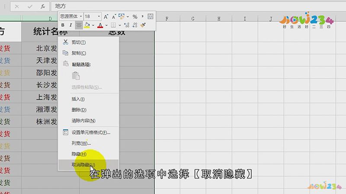Choose 复制(C) from the context menu

(88, 53)
